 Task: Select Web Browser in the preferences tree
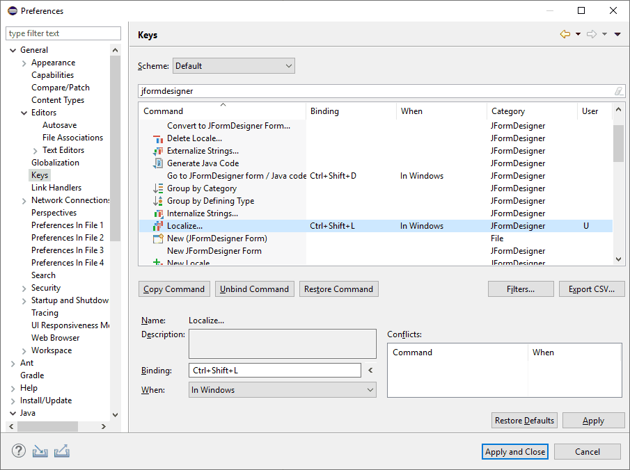[x=56, y=338]
